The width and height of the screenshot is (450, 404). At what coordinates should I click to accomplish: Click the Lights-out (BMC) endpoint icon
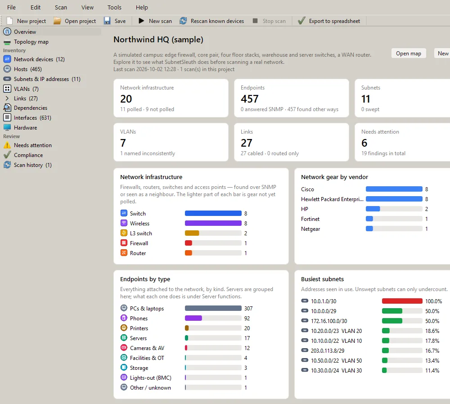point(124,377)
